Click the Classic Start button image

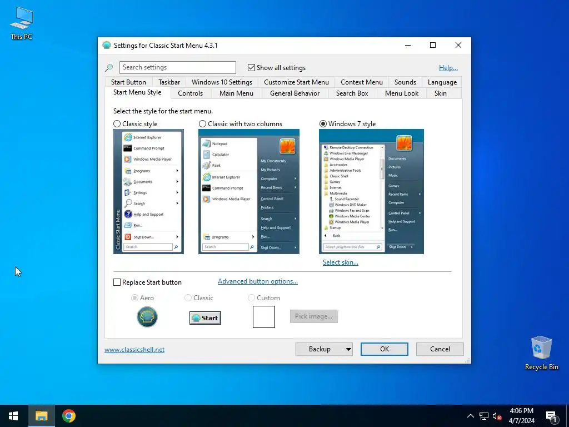205,317
